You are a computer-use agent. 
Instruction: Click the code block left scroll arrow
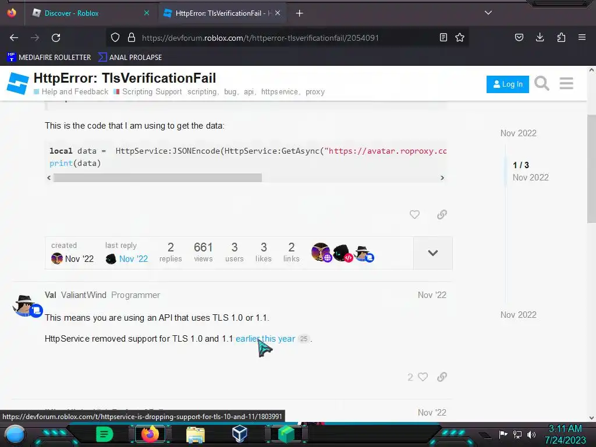coord(49,178)
